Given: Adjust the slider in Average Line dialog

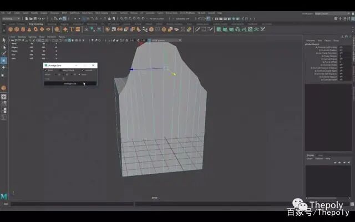Looking at the screenshot, I should [x=64, y=79].
